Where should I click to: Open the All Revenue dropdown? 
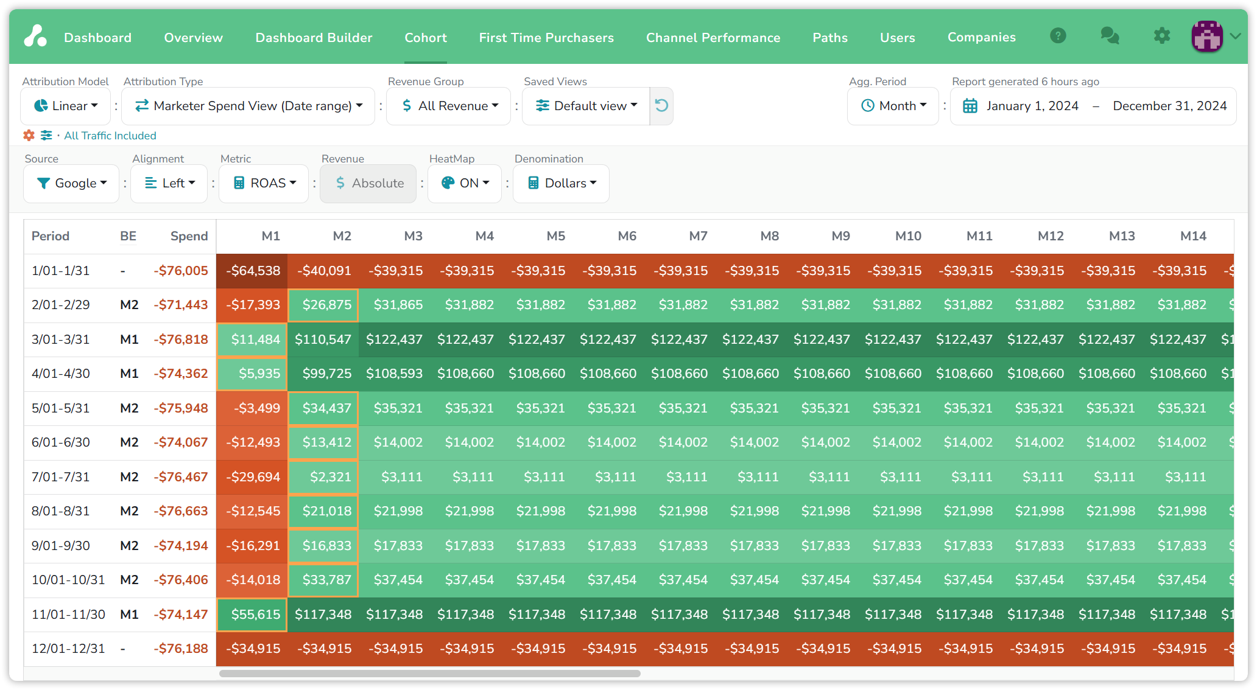click(x=449, y=106)
